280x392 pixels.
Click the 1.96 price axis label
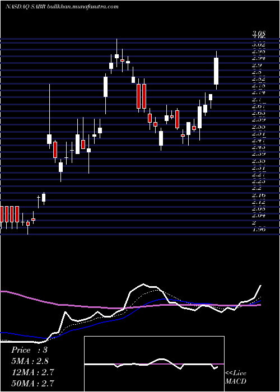(259, 228)
